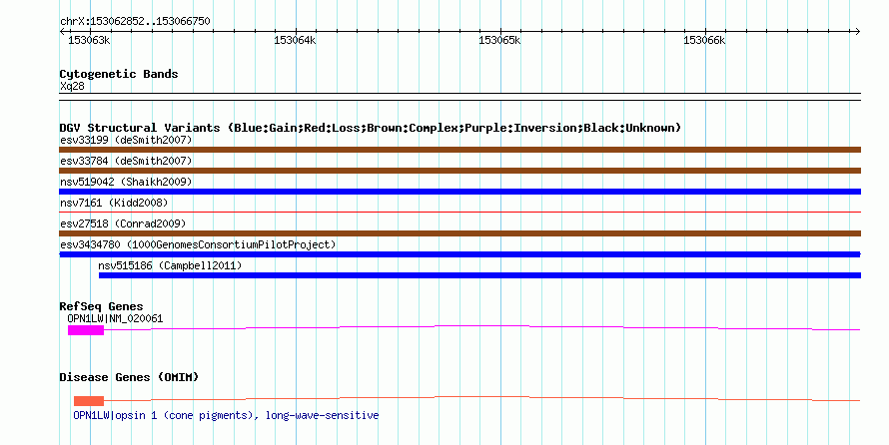Click the OPN1LW|NM_020061 RefSeq gene label
The width and height of the screenshot is (889, 445).
point(115,318)
